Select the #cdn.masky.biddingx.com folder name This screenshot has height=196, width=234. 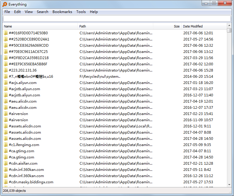pyautogui.click(x=31, y=182)
